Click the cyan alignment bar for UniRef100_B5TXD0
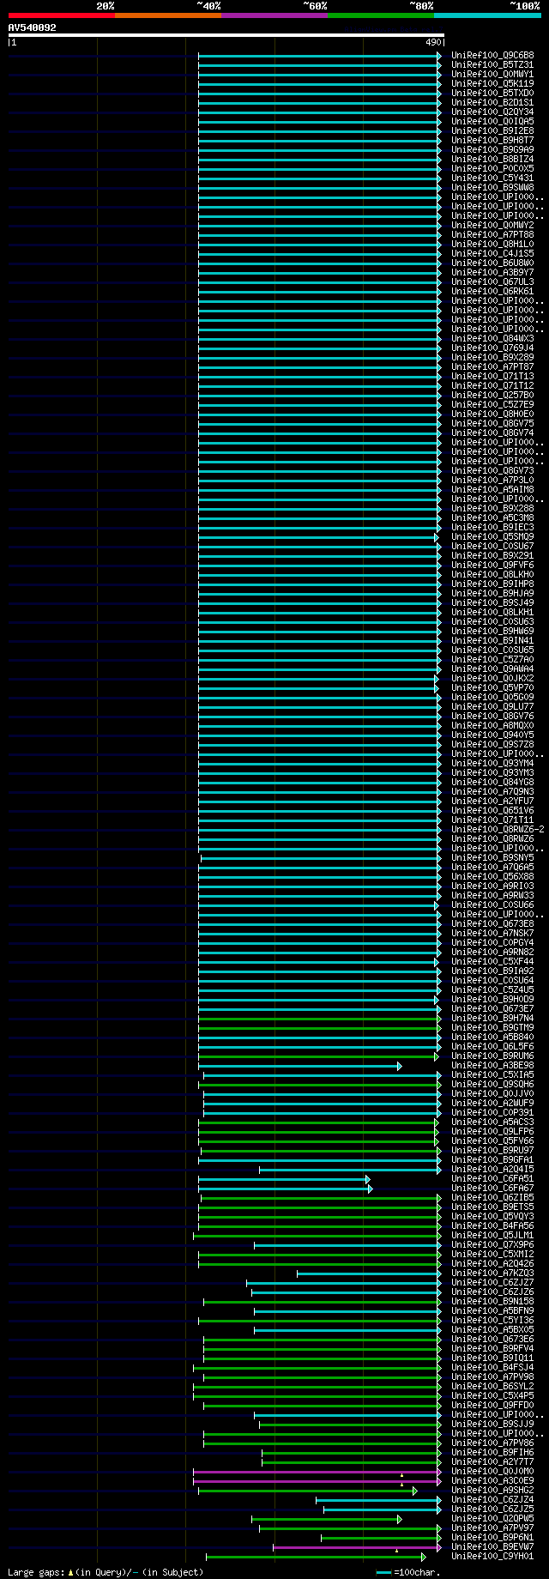Image resolution: width=549 pixels, height=1579 pixels. tap(320, 94)
